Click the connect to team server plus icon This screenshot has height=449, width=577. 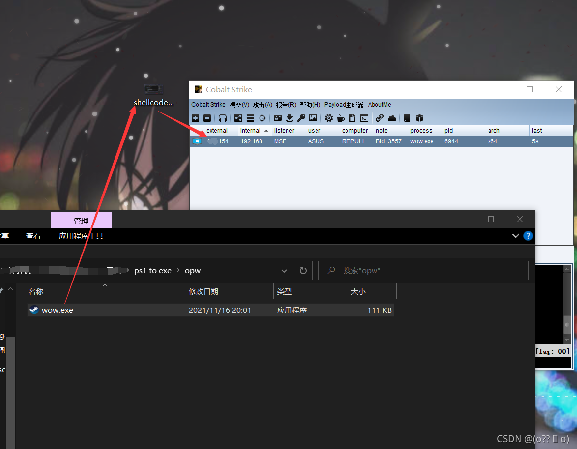[x=196, y=118]
